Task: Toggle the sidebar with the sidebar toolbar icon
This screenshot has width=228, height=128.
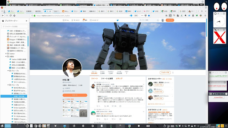Action: coord(170,16)
